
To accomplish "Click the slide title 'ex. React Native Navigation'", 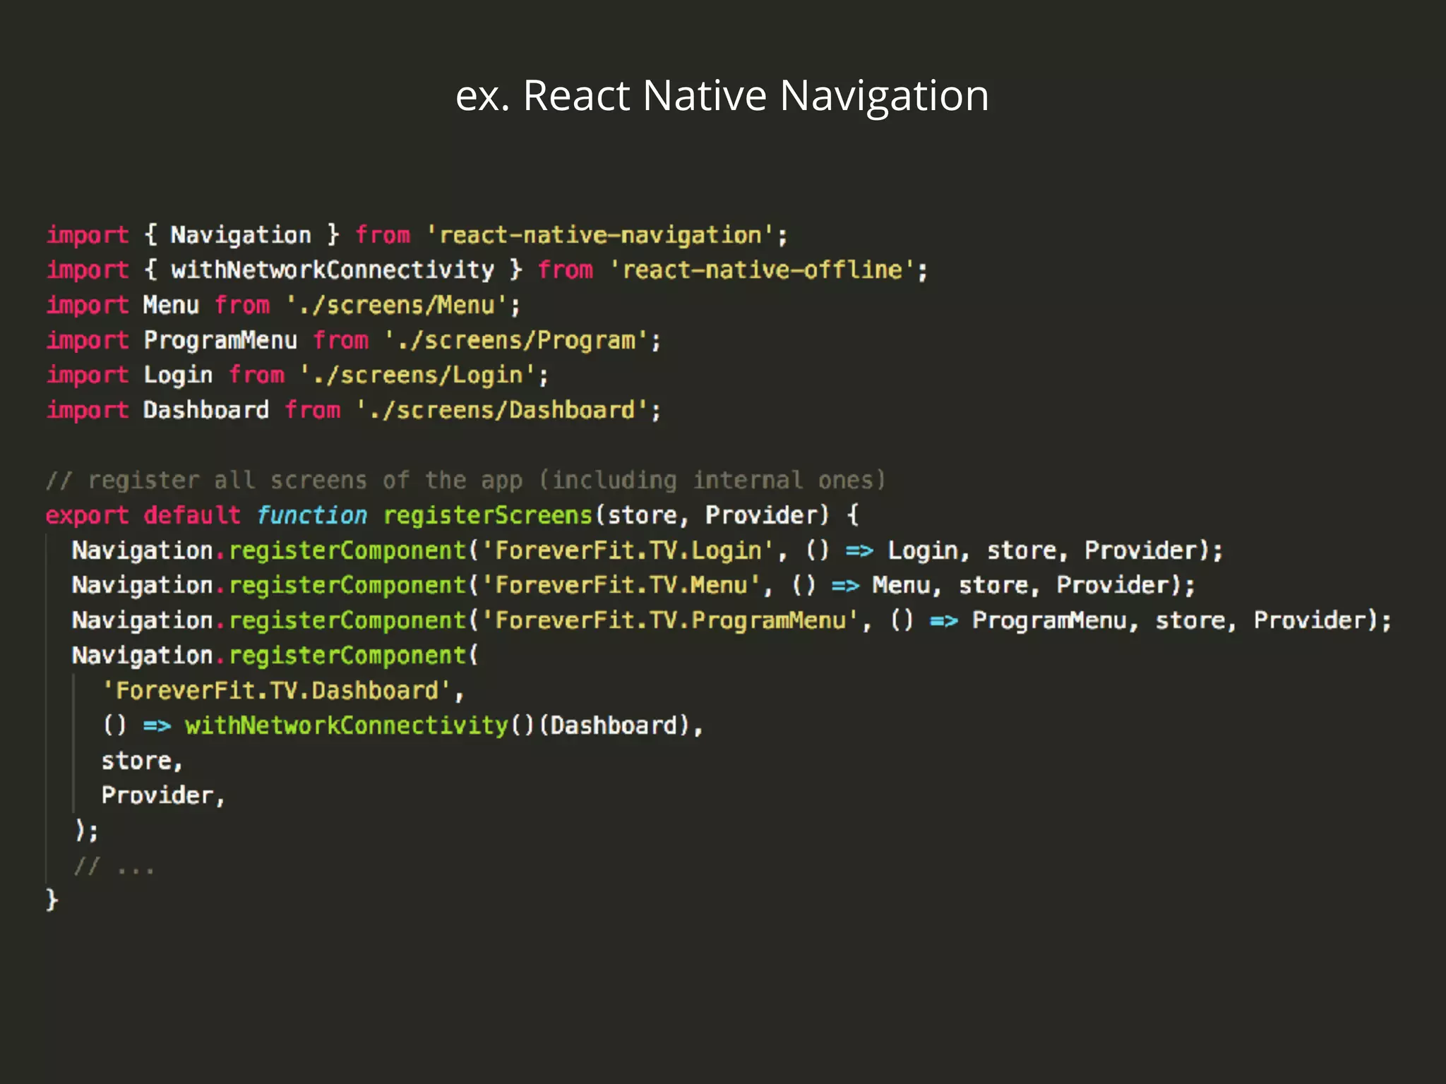I will pyautogui.click(x=722, y=95).
